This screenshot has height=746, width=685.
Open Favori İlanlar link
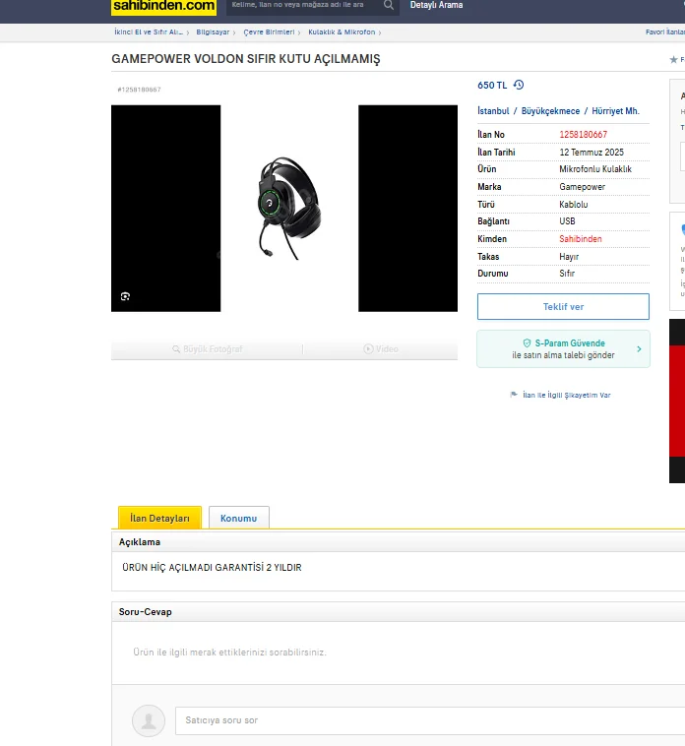pyautogui.click(x=665, y=31)
